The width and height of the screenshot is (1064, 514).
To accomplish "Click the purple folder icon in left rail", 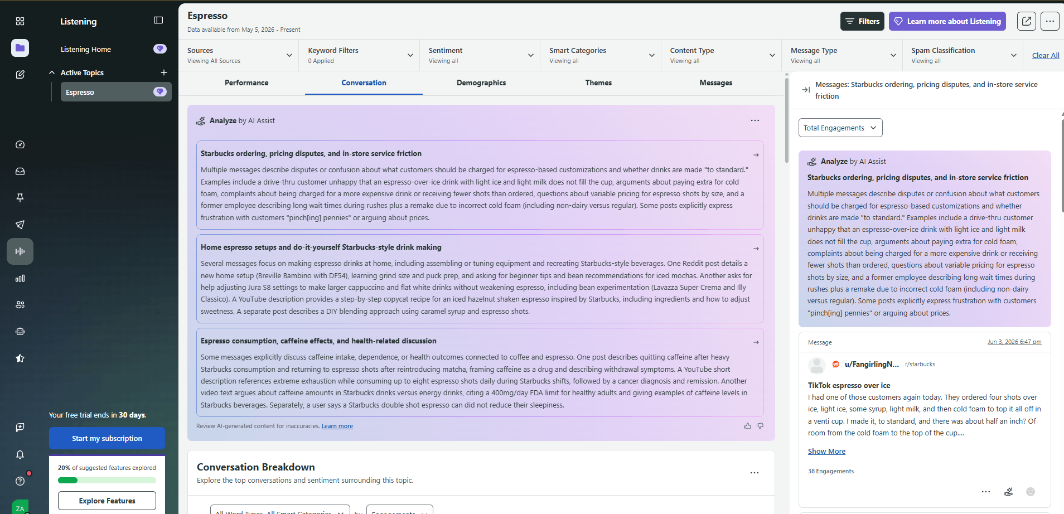I will (x=20, y=48).
